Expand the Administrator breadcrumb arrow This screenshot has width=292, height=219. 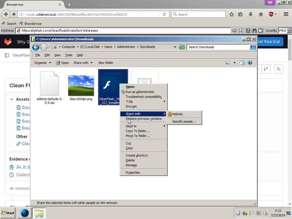[x=138, y=47]
